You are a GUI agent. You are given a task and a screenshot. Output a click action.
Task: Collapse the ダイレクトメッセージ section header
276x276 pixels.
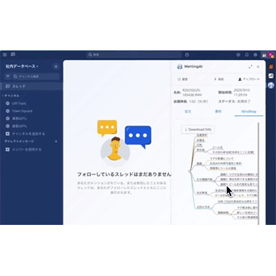tap(19, 141)
